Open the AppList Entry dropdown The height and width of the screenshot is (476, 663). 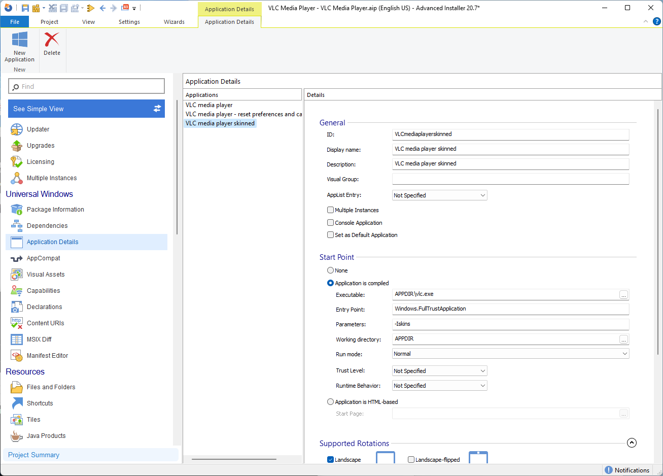click(x=440, y=195)
